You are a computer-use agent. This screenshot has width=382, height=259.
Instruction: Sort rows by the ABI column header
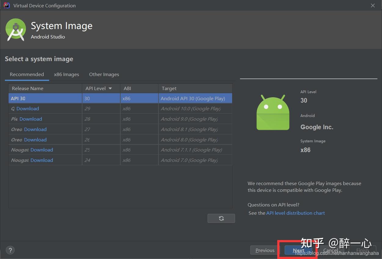coord(127,88)
